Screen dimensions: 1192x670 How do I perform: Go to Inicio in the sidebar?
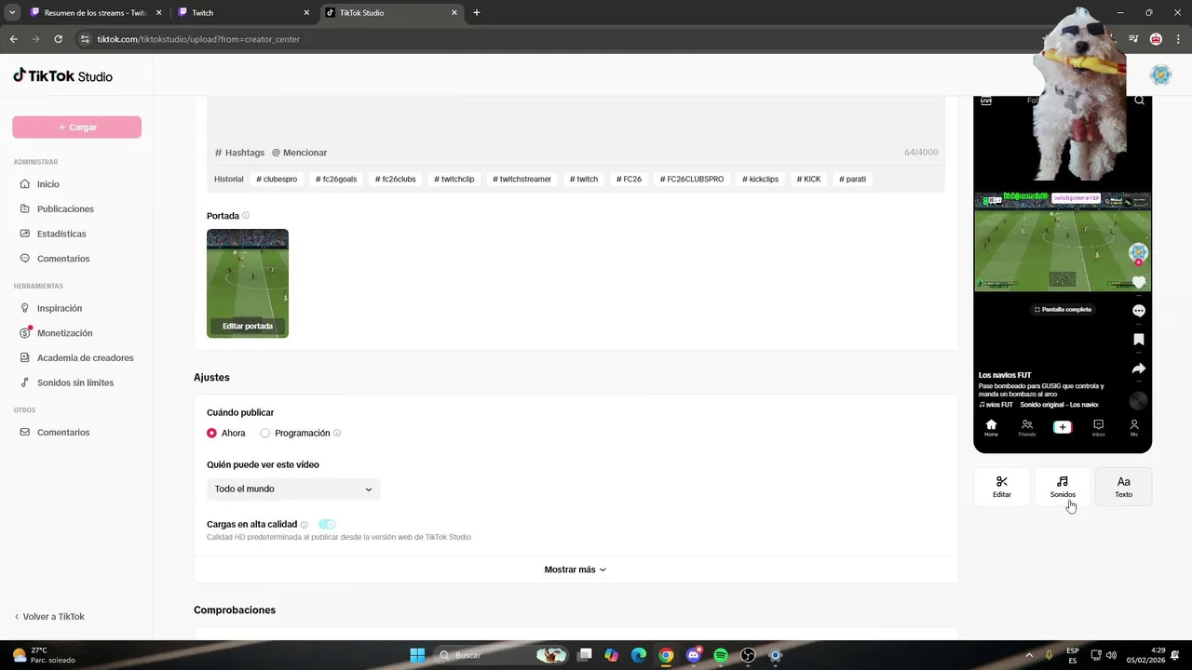tap(47, 184)
